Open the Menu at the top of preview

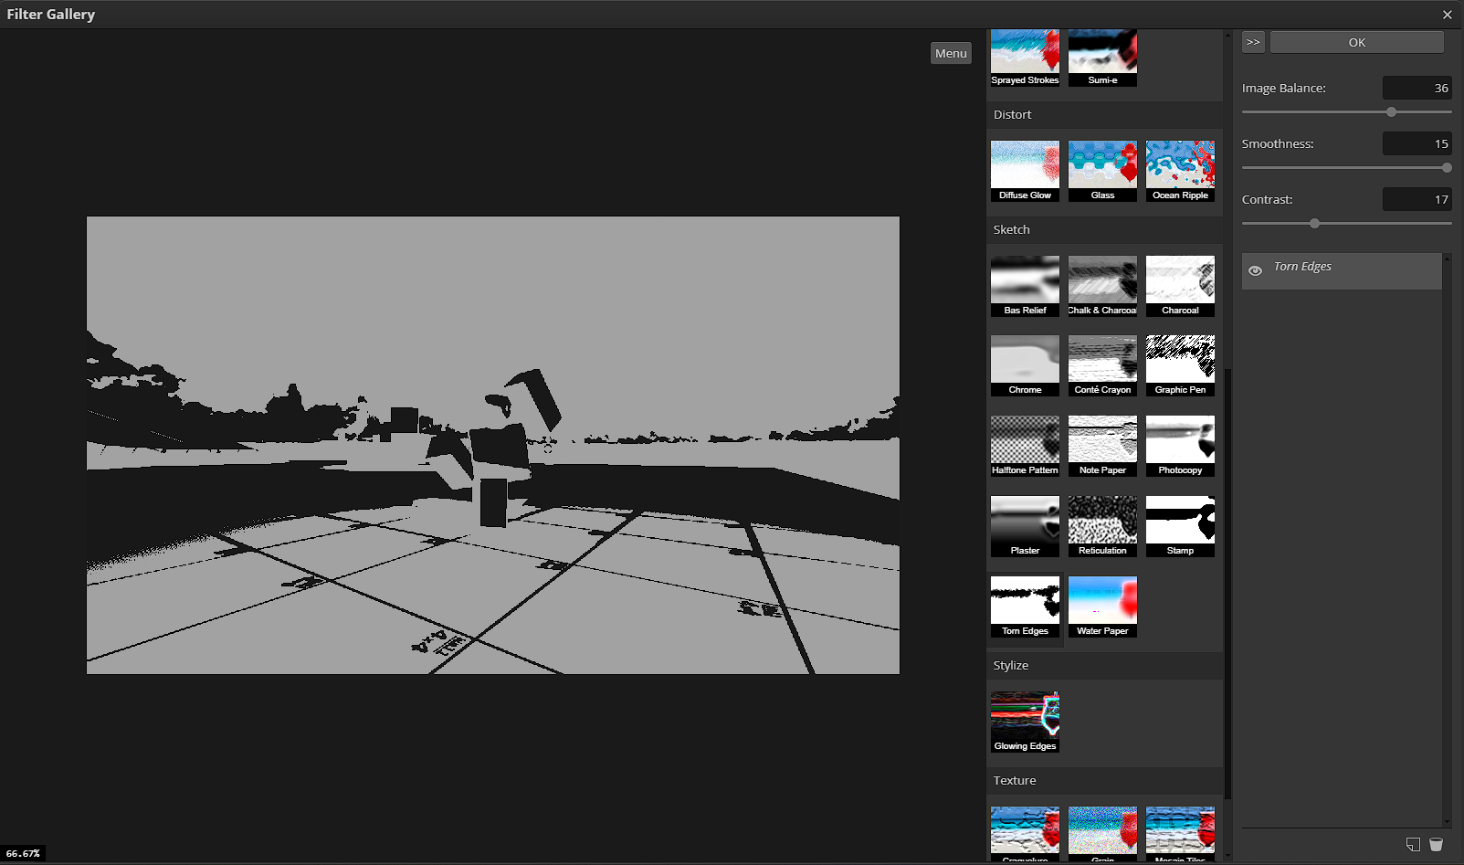point(951,52)
